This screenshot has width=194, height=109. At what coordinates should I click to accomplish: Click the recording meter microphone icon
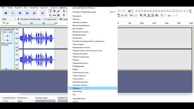pos(64,11)
